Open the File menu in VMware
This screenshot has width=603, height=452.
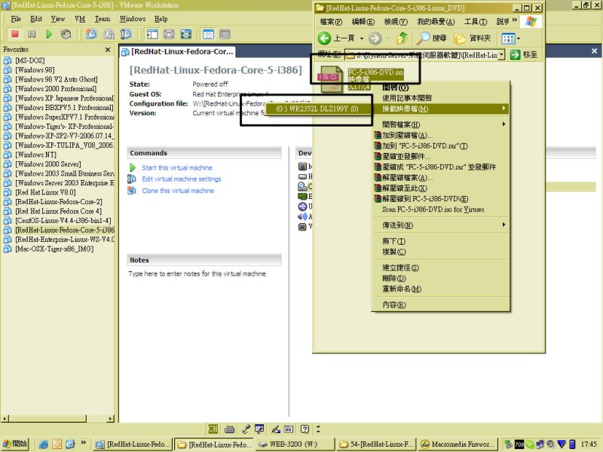tap(16, 19)
